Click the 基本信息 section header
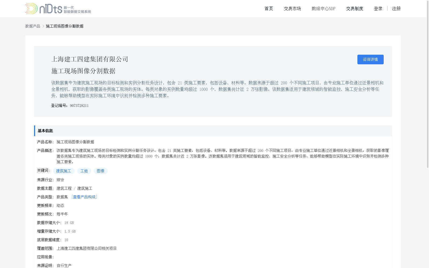Screen dimensions: 429x268 213,131
